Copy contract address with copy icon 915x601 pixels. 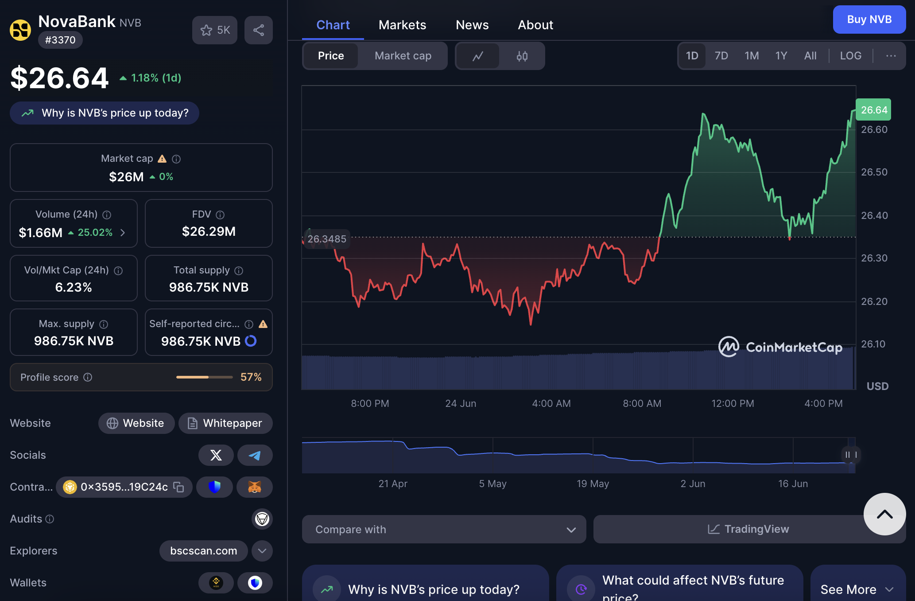tap(178, 487)
